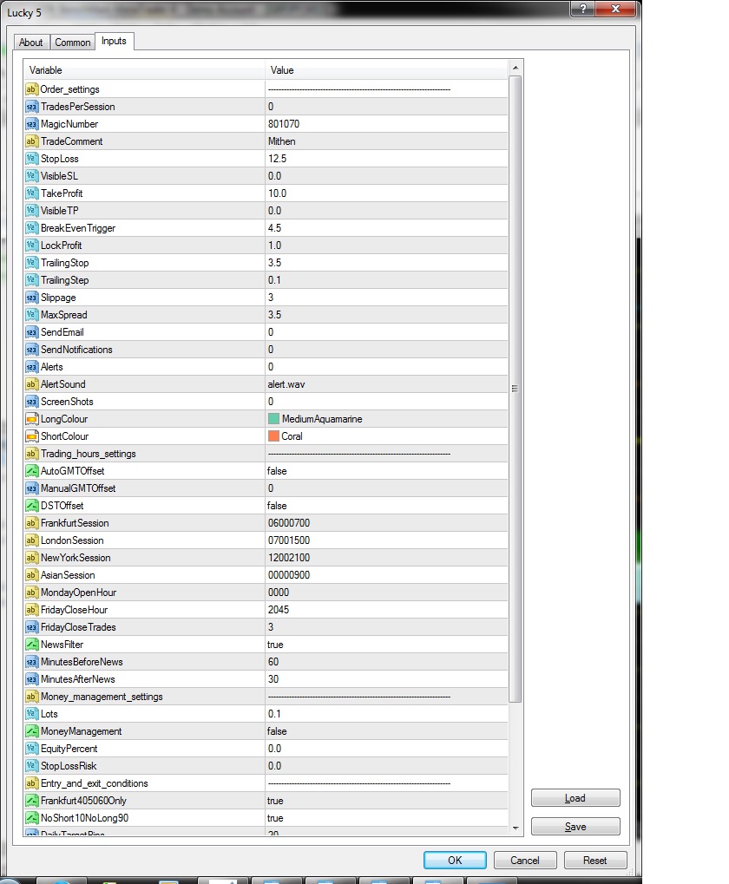Select the Money_management_settings row
Image resolution: width=729 pixels, height=884 pixels.
click(266, 697)
